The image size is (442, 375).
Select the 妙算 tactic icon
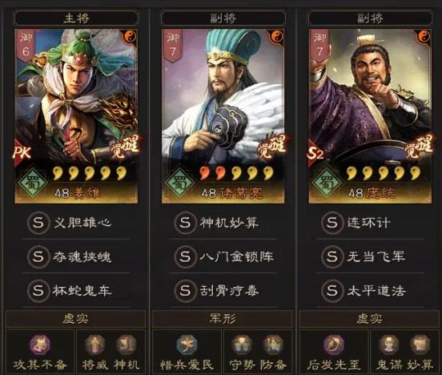click(420, 345)
